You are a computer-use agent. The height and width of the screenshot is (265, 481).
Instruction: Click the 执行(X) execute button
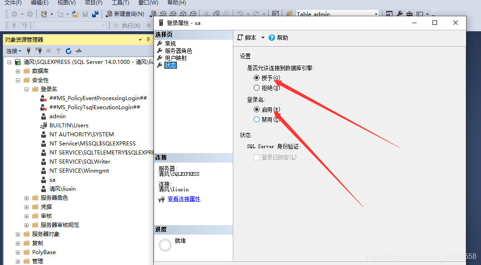[128, 25]
